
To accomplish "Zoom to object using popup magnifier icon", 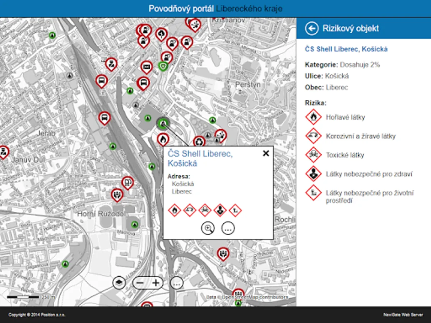I will tap(208, 228).
